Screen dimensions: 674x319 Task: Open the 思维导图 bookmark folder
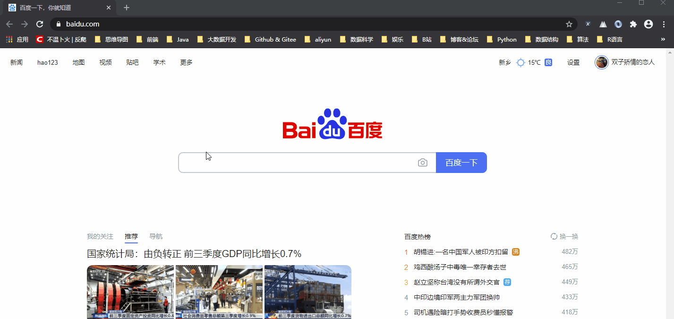(111, 40)
